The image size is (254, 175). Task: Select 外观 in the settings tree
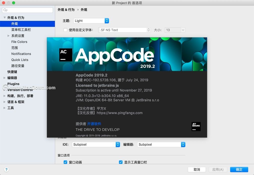pos(27,24)
